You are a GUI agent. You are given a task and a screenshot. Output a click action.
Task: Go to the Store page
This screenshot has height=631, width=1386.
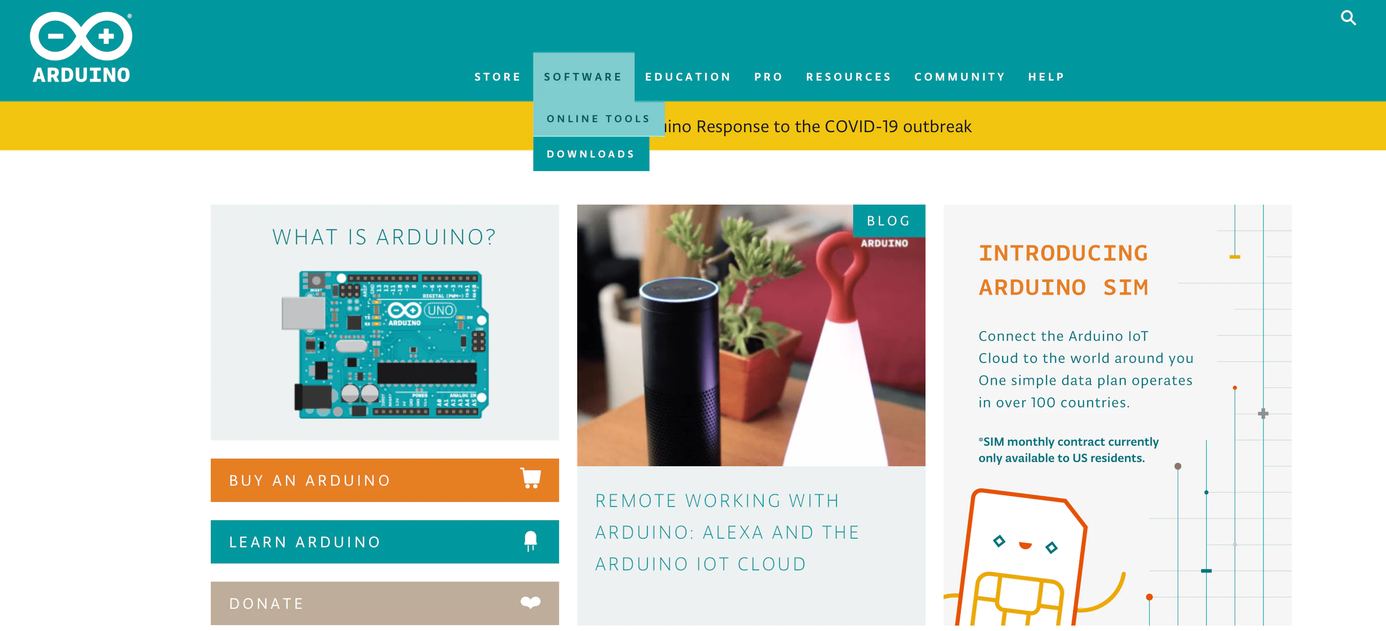click(x=498, y=77)
